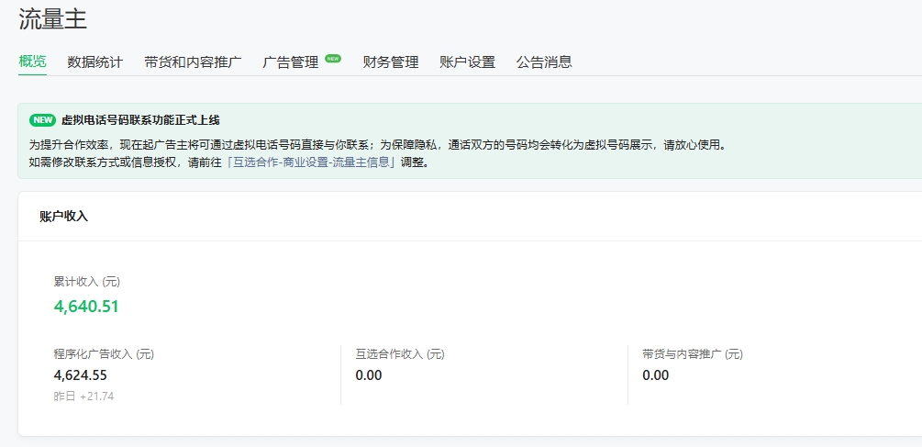Image resolution: width=922 pixels, height=447 pixels.
Task: Go to the 广告管理 tab
Action: tap(290, 62)
